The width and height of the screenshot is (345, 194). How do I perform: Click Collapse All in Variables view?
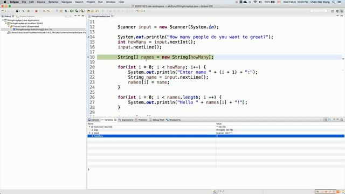329,120
